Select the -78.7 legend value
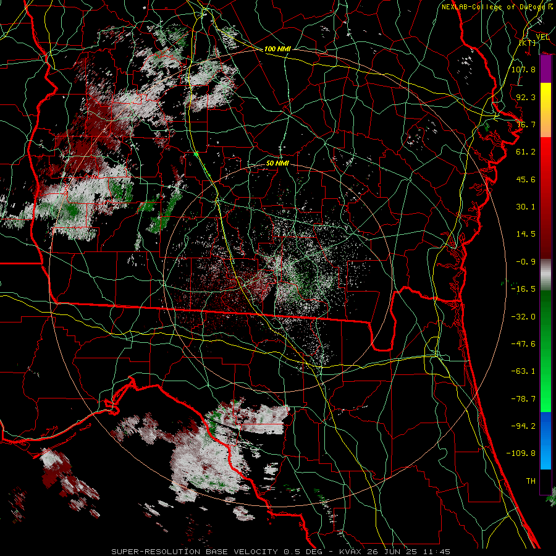The height and width of the screenshot is (556, 556). pos(523,399)
